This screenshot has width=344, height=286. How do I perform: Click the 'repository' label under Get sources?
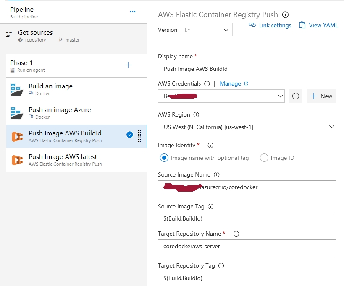tap(36, 40)
